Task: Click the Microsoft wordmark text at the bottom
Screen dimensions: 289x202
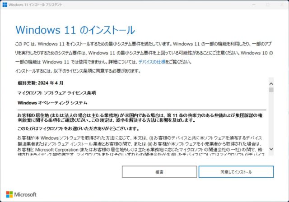Action: tap(26, 195)
